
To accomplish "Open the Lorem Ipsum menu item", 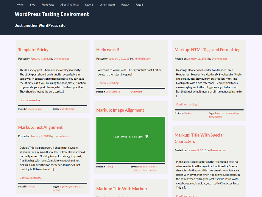I will [x=107, y=4].
